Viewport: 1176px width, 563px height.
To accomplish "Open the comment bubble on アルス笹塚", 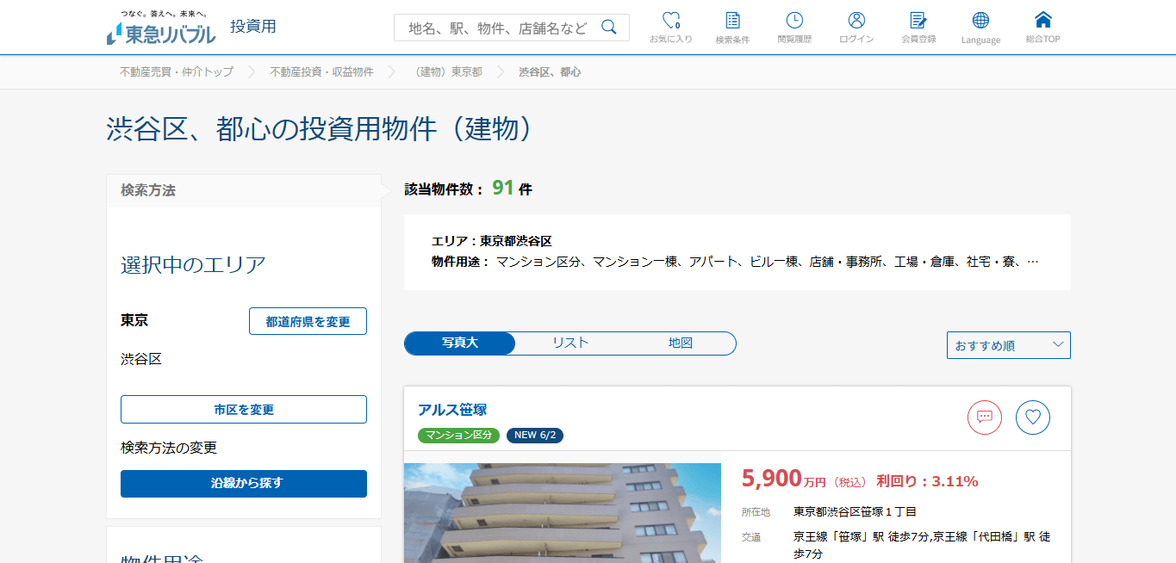I will tap(985, 417).
